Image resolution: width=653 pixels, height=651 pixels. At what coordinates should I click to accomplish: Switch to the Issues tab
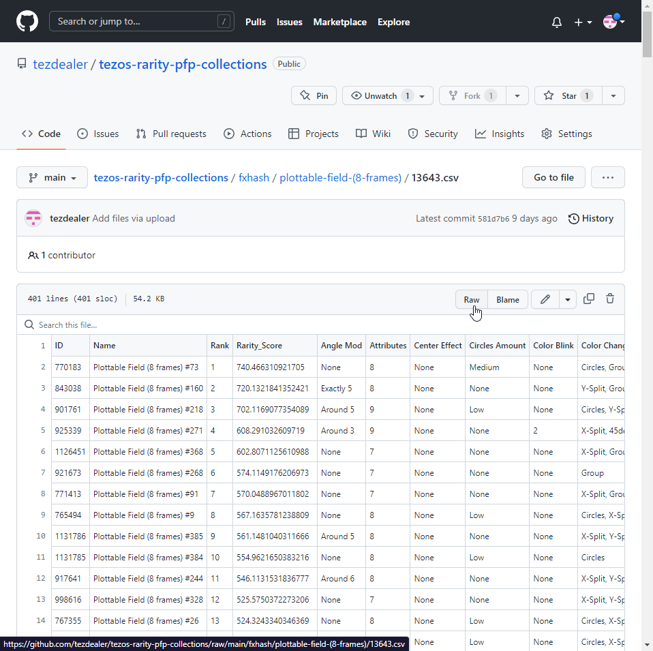click(98, 134)
